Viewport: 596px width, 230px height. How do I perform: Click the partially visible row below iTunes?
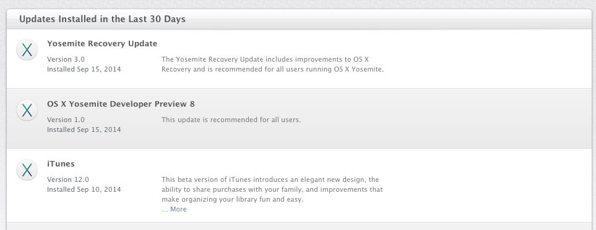[x=298, y=226]
